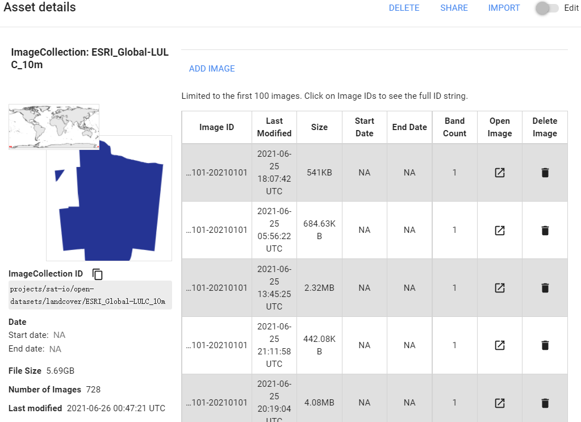Click the first image ID ending 101-20210101
The width and height of the screenshot is (581, 422).
[x=216, y=173]
